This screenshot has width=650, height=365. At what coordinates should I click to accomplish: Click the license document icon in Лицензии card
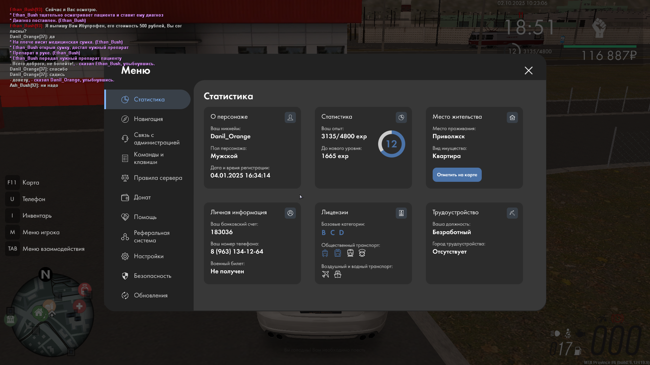point(401,213)
